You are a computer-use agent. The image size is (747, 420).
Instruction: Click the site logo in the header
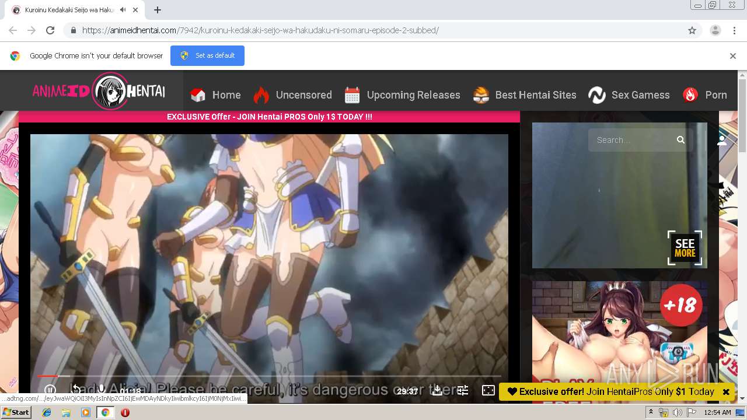click(99, 91)
